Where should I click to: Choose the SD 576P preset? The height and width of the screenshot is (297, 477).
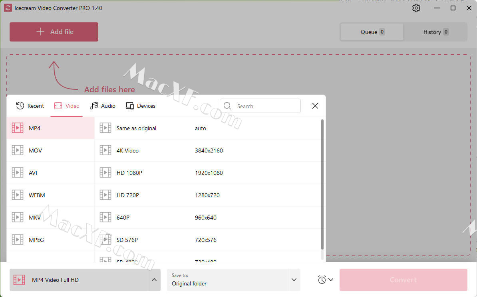click(207, 240)
